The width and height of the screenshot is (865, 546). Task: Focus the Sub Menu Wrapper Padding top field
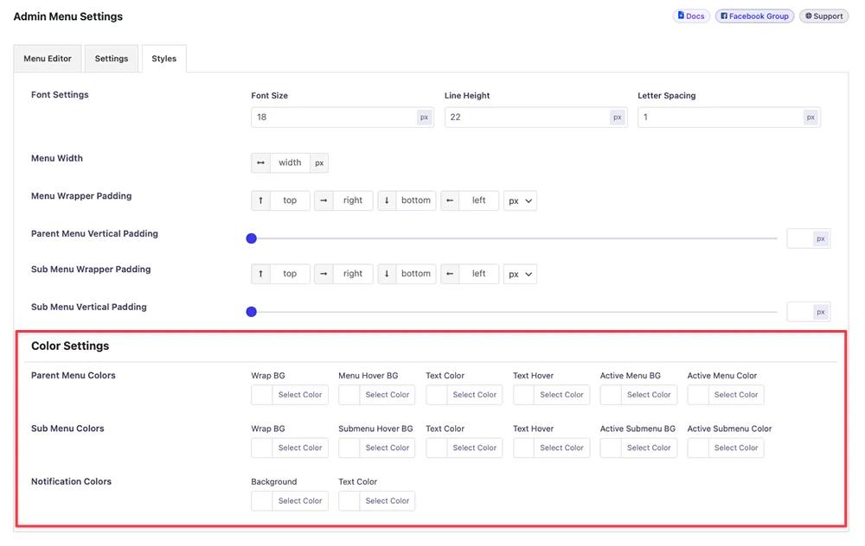[x=290, y=274]
